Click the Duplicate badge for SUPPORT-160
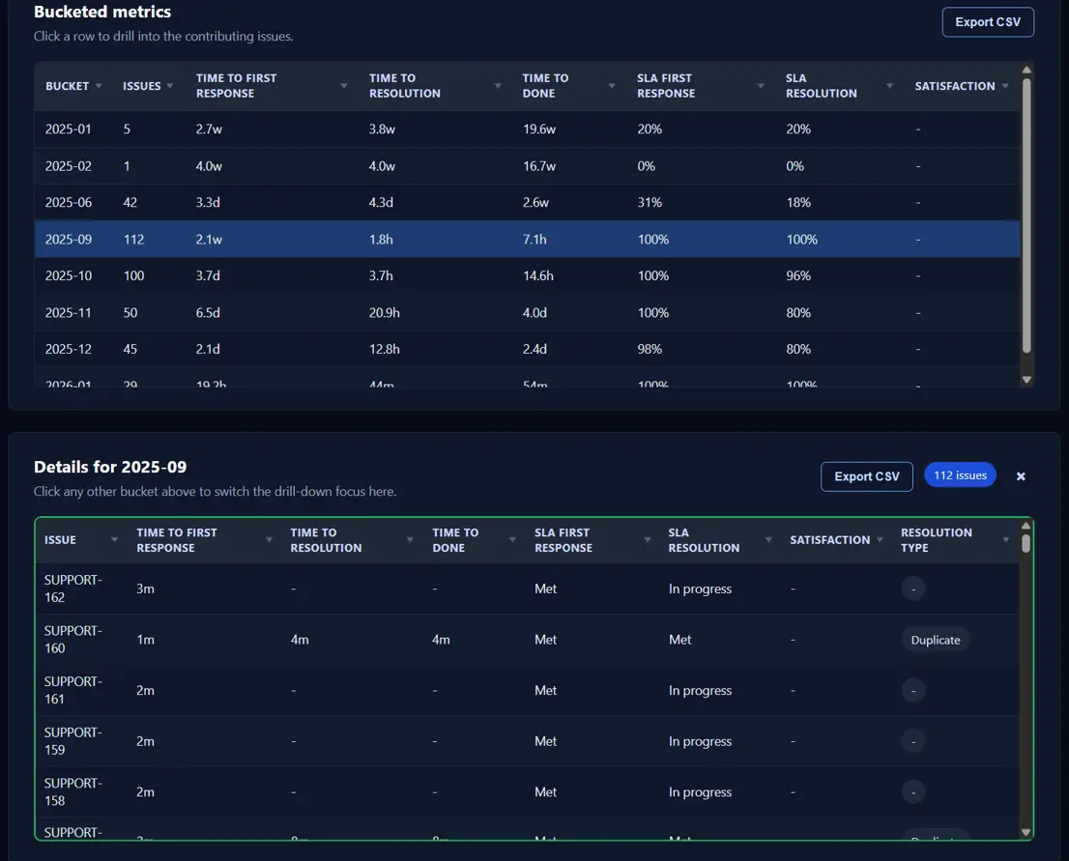This screenshot has width=1069, height=861. [935, 640]
